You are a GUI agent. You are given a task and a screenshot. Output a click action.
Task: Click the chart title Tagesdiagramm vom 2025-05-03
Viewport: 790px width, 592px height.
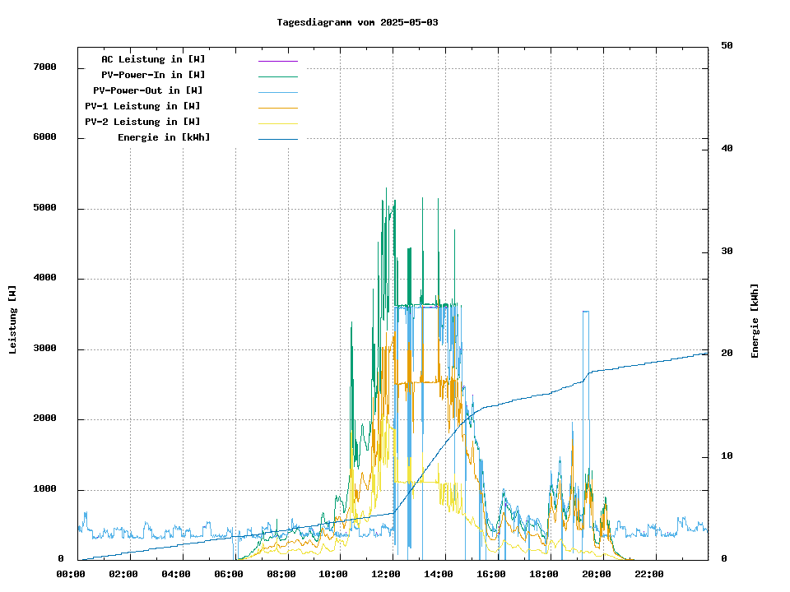pos(357,22)
